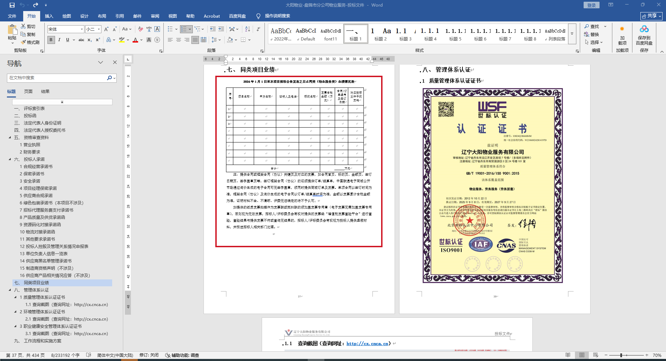Image resolution: width=666 pixels, height=361 pixels.
Task: Open Replace (替换) in the editing group
Action: click(592, 34)
